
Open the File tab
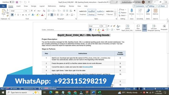pos(3,6)
